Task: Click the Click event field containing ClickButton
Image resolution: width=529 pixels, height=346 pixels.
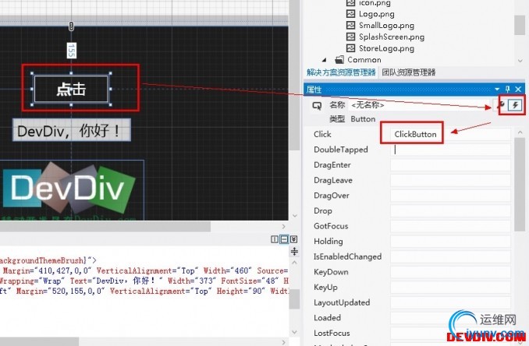Action: [x=450, y=134]
